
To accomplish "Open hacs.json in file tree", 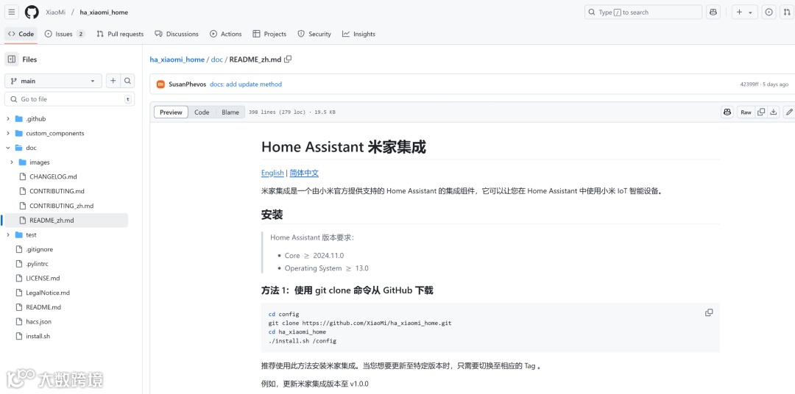I will click(38, 321).
